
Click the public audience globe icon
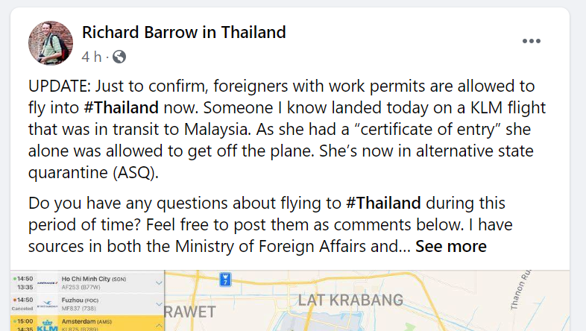click(119, 57)
